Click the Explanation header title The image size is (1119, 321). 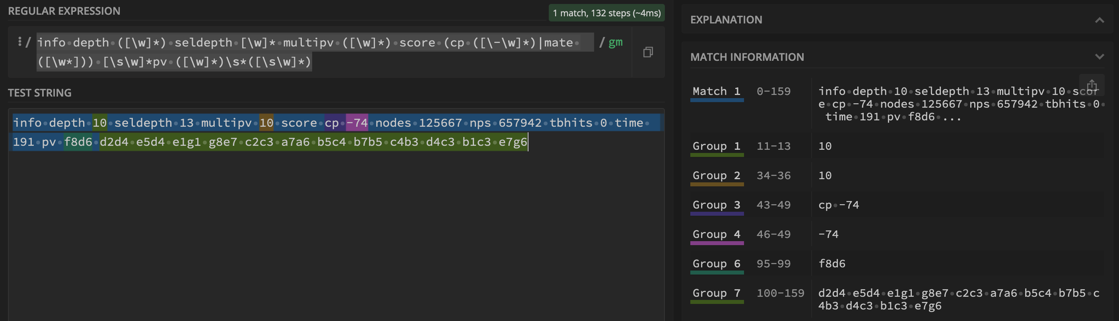(x=726, y=20)
